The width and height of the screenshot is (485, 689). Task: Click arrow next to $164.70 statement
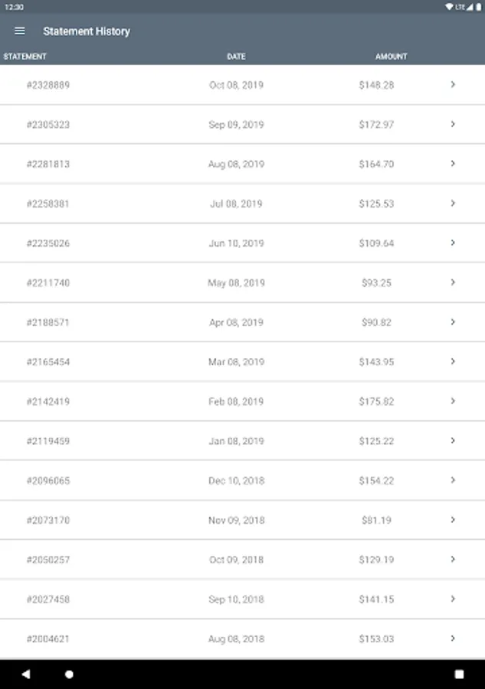(453, 164)
